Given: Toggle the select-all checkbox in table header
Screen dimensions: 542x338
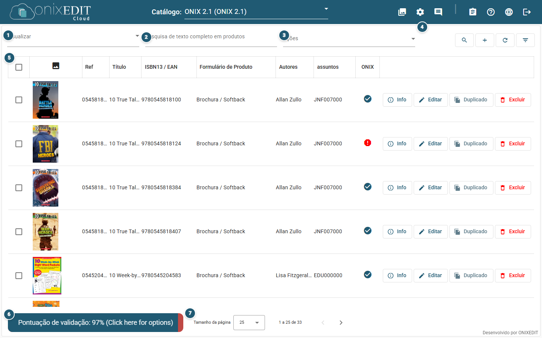Looking at the screenshot, I should coord(19,67).
